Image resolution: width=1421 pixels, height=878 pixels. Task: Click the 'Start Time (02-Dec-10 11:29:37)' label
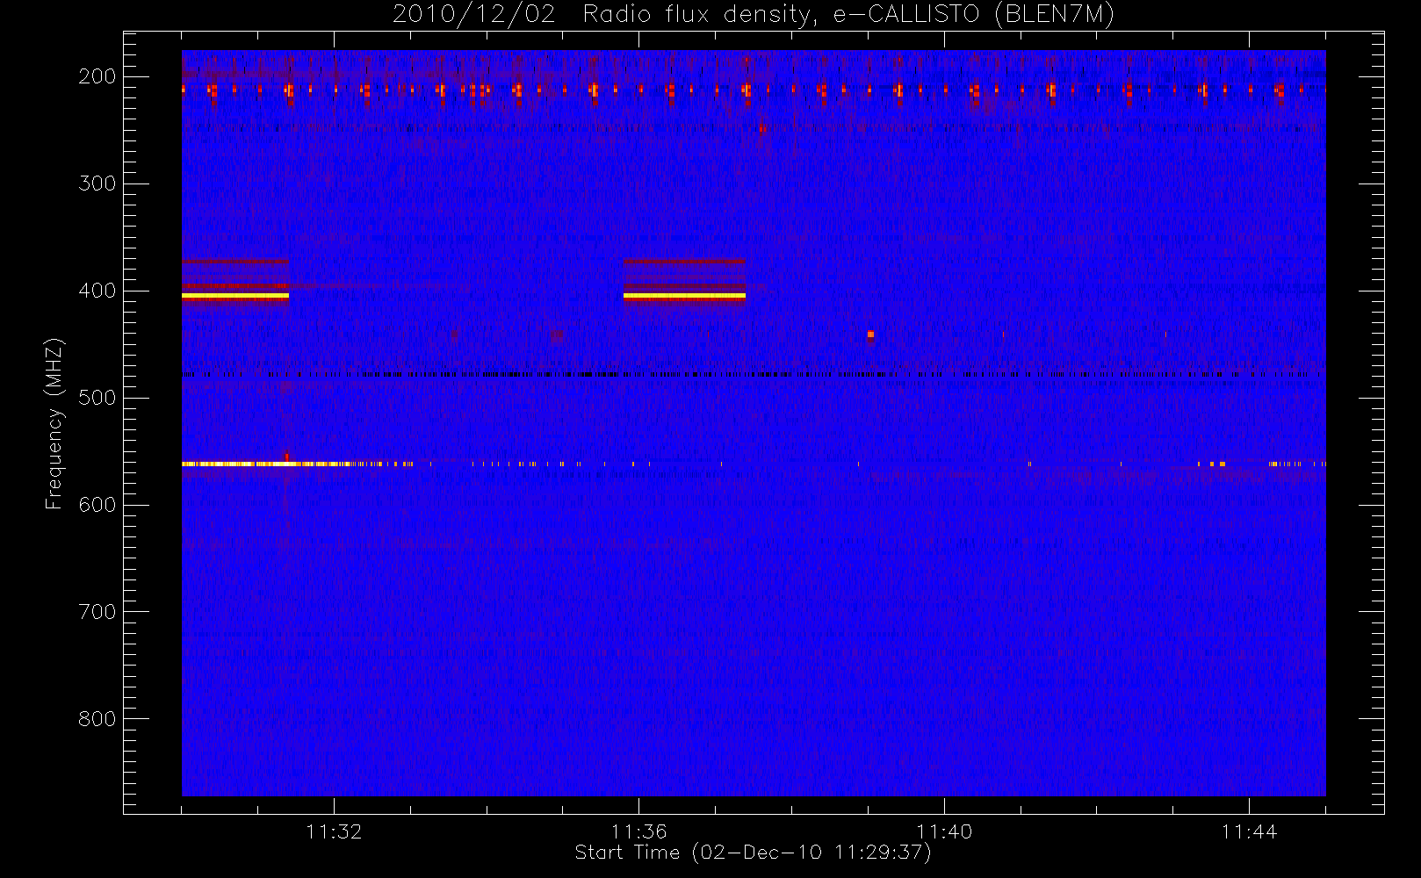click(753, 853)
